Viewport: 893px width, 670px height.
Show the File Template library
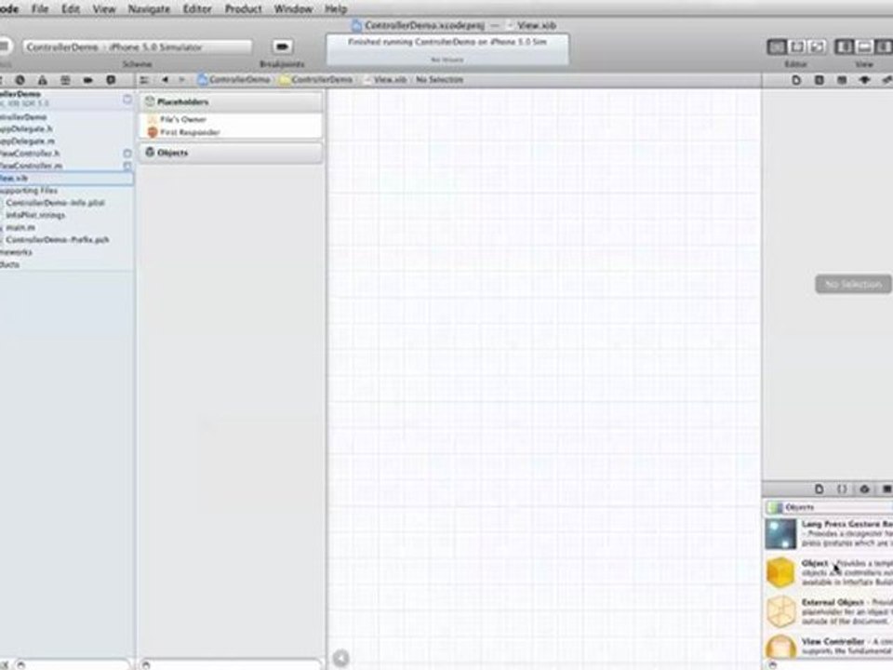coord(819,489)
